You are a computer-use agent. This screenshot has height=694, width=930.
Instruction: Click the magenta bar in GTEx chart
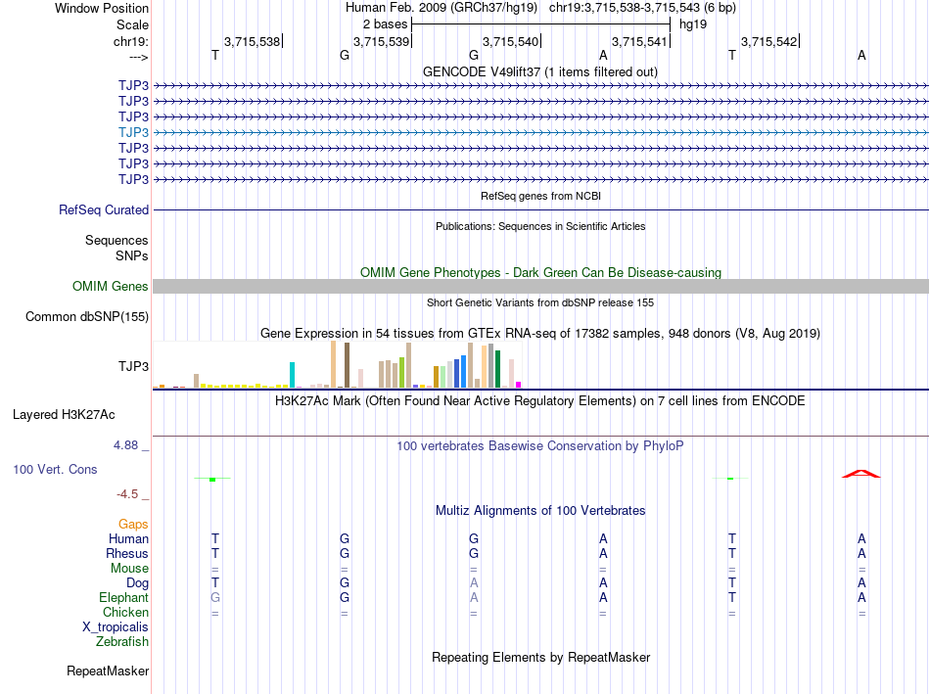(x=519, y=385)
